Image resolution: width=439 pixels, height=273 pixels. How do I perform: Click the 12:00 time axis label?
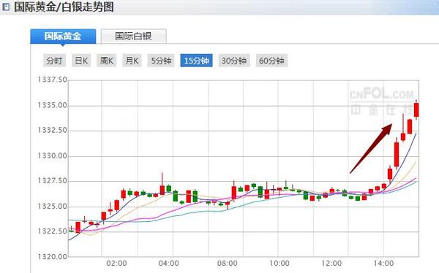point(331,264)
